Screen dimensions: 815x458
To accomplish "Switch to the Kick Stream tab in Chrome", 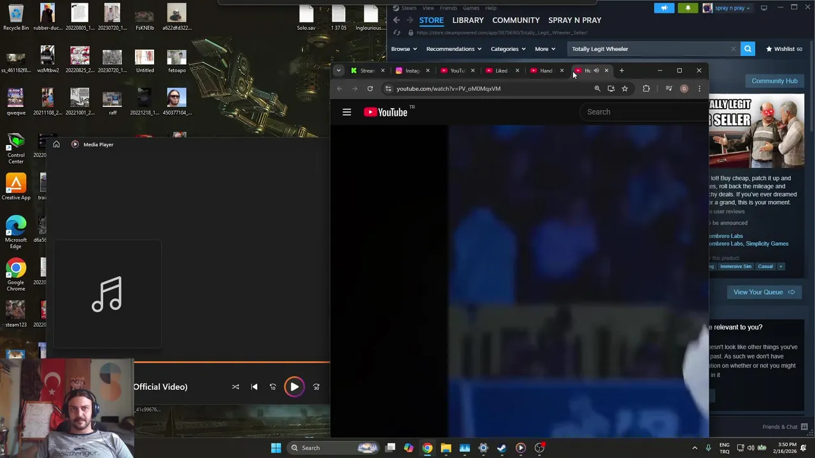I will click(x=367, y=71).
